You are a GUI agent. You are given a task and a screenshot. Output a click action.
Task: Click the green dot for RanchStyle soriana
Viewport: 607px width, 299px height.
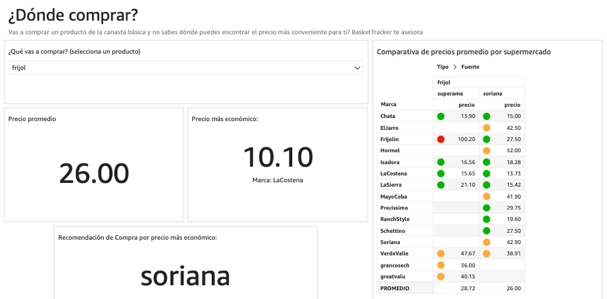pos(487,219)
